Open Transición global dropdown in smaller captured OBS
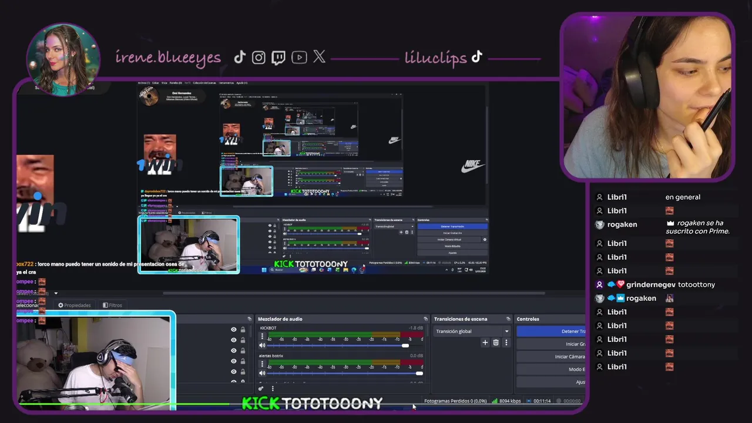 393,226
